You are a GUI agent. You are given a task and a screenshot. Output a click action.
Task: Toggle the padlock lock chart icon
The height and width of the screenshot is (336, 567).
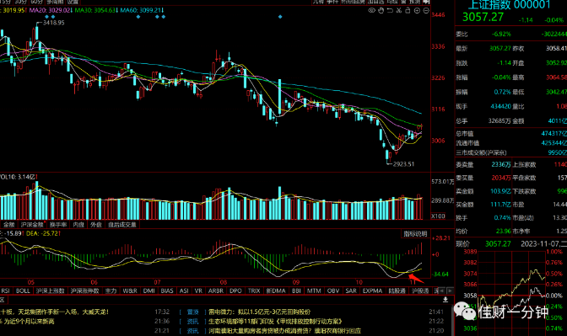408,10
